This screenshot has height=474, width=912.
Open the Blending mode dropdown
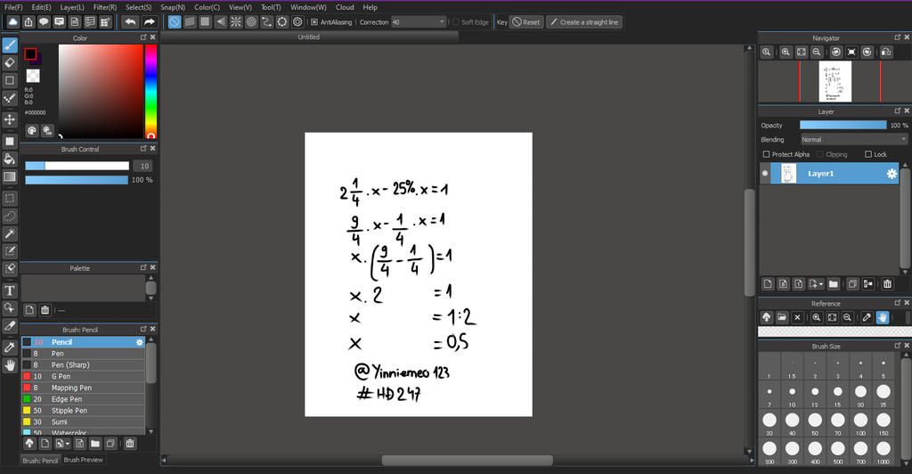point(854,140)
